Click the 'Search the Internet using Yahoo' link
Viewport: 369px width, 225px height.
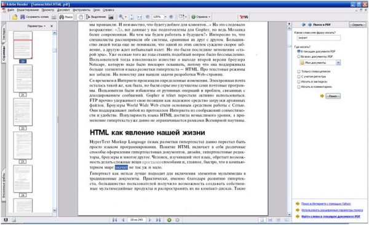tap(326, 203)
